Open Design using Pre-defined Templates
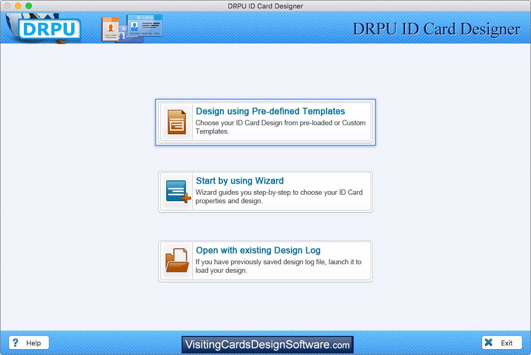 265,122
